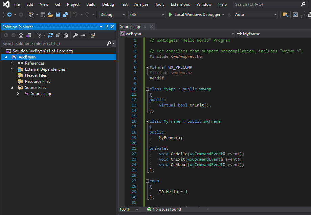Click the Save All icon
The width and height of the screenshot is (311, 215).
pos(65,15)
